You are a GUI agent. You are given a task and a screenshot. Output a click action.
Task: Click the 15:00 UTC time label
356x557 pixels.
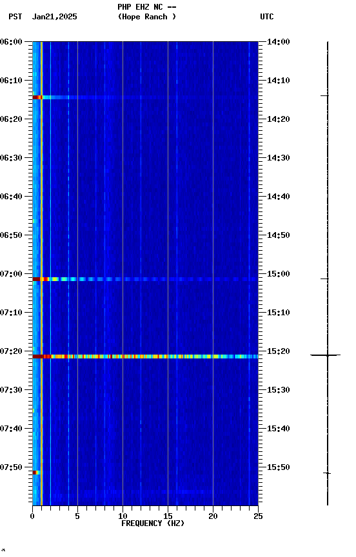coord(279,274)
